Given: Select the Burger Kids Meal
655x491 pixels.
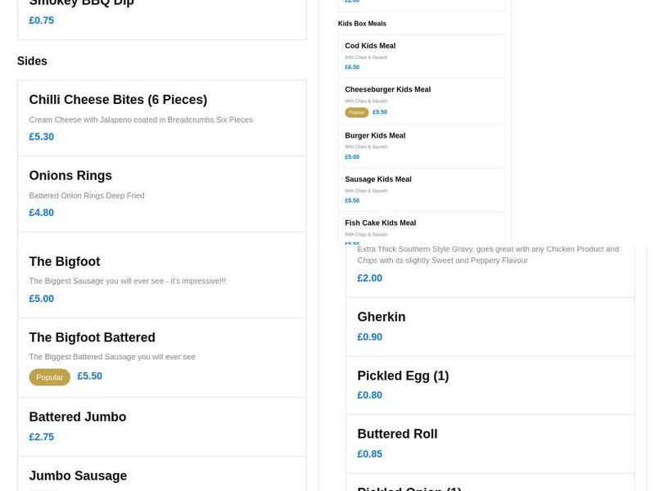Looking at the screenshot, I should 375,136.
